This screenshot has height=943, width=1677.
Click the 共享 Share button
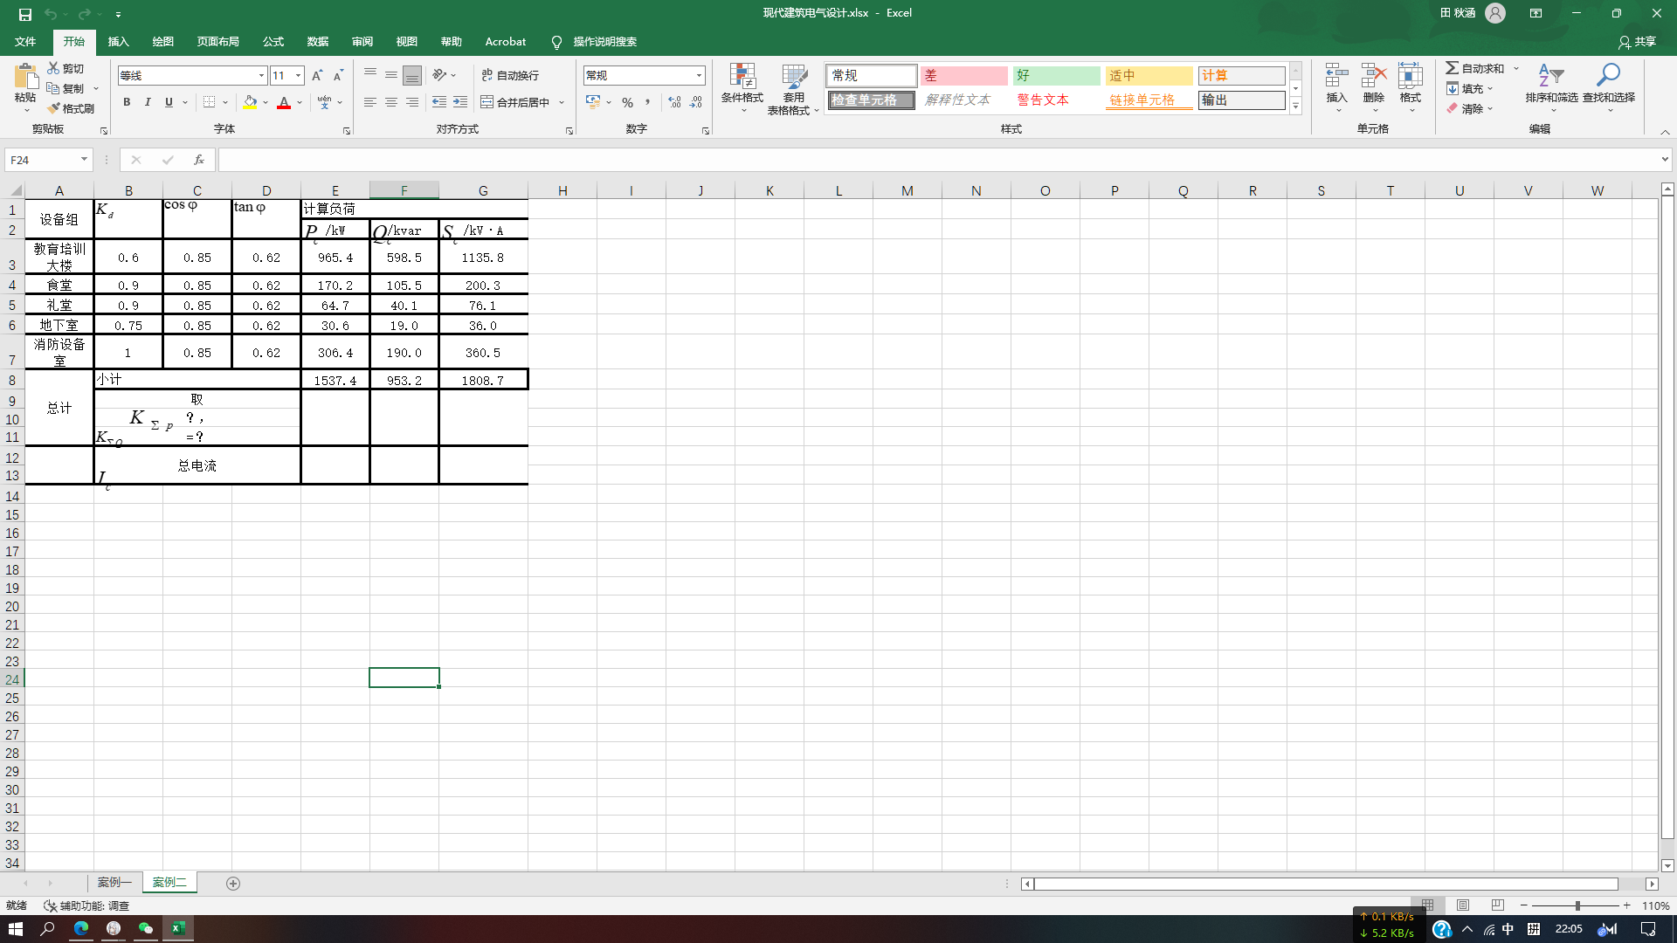coord(1637,41)
